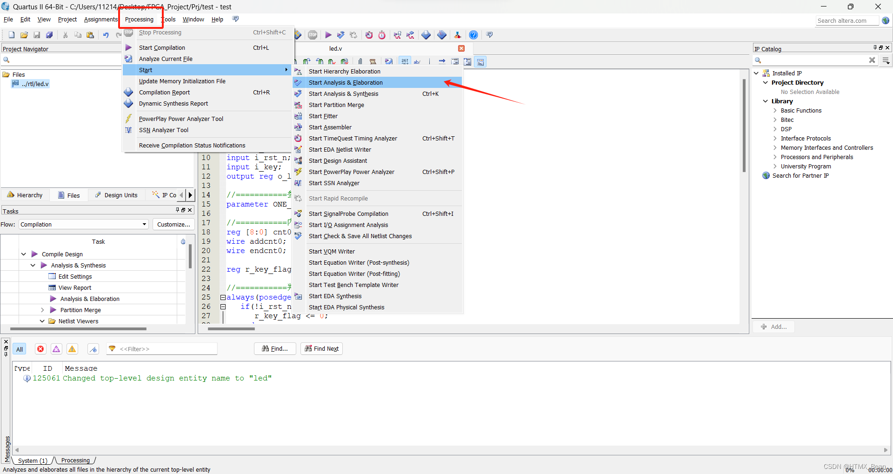Collapse the Library node in IP Catalog
The height and width of the screenshot is (474, 893).
coord(766,101)
